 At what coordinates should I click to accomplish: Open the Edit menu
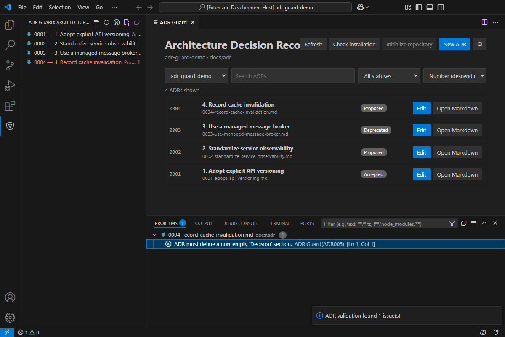[37, 7]
